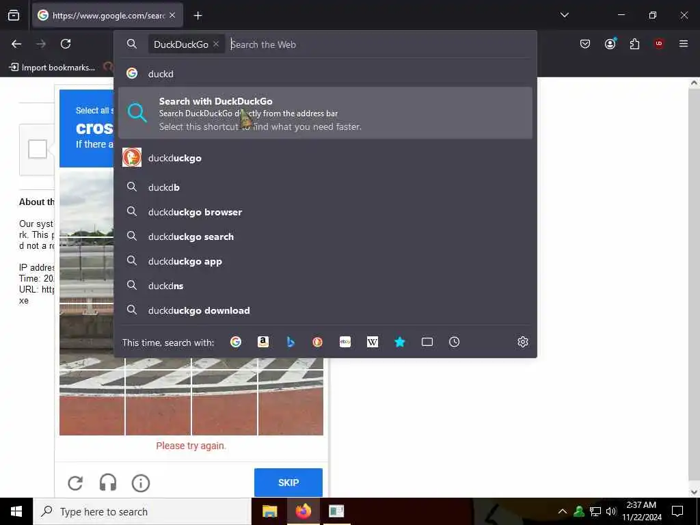The image size is (700, 525).
Task: Open the Extensions puzzle icon
Action: click(634, 44)
